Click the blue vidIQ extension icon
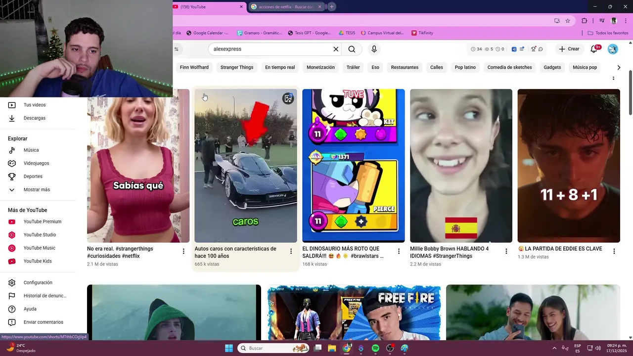Viewport: 633px width, 356px height. coord(514,49)
